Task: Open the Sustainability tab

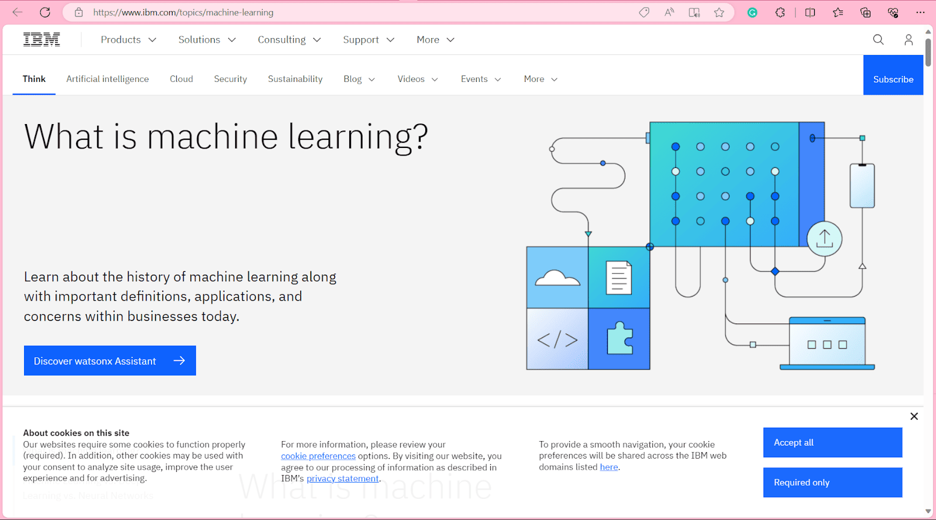Action: [295, 79]
